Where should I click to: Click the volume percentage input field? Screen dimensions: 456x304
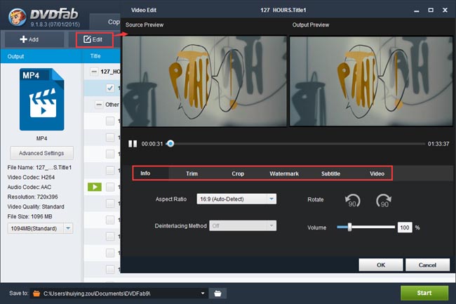pos(405,227)
